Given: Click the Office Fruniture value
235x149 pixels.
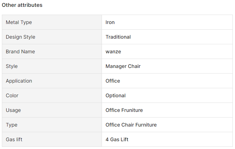Looking at the screenshot, I should point(124,110).
